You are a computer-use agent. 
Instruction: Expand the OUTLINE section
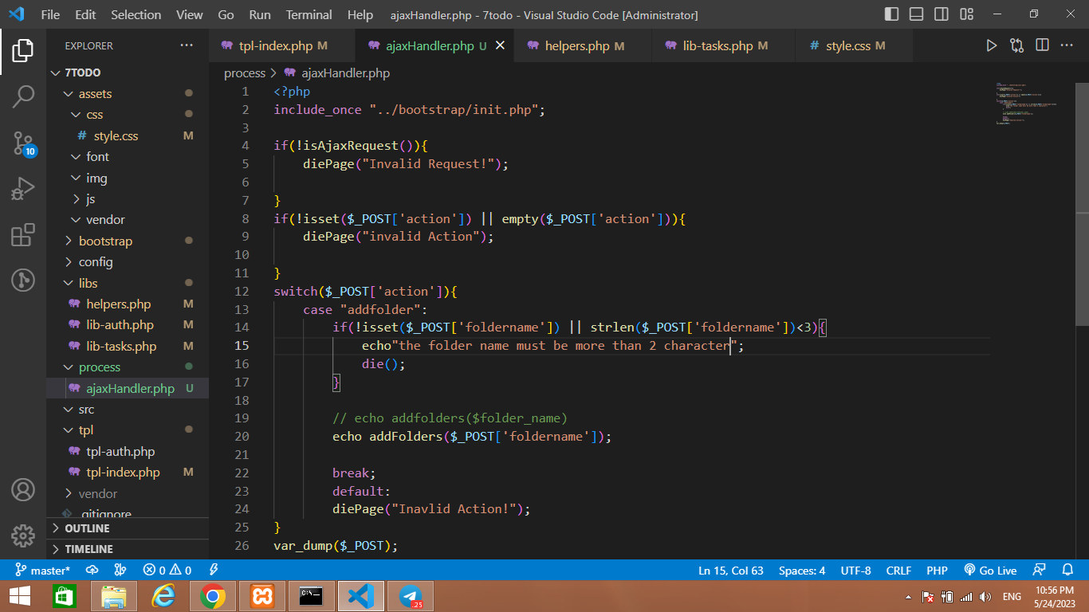[128, 528]
